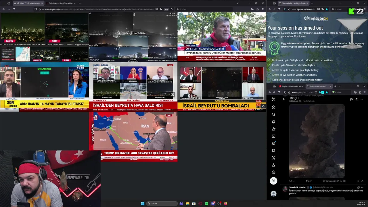368x207 pixels.
Task: Open X notifications bell
Action: 273,122
